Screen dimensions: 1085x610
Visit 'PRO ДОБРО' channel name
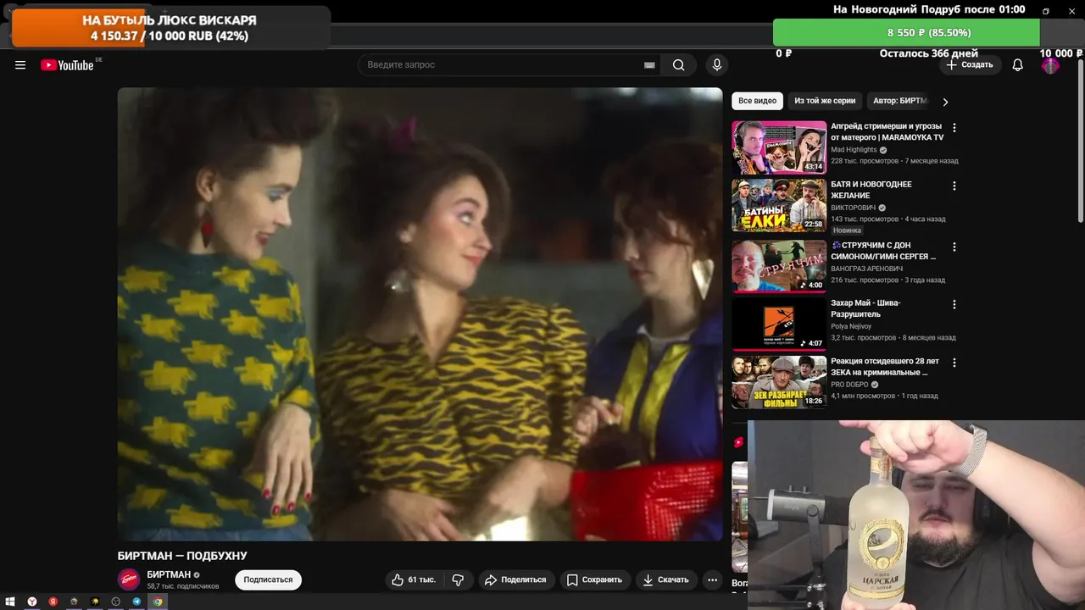point(849,385)
